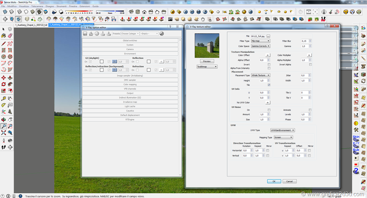The height and width of the screenshot is (198, 367).
Task: Click the load options folder icon
Action: [x=91, y=34]
